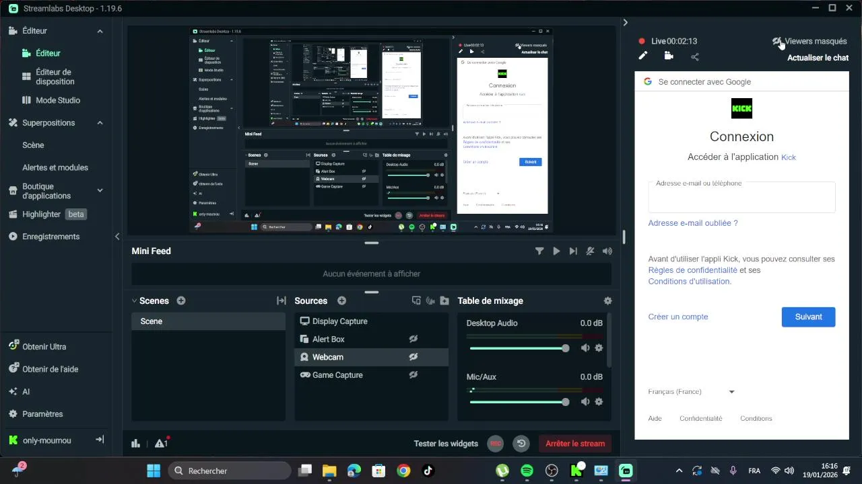The height and width of the screenshot is (484, 862).
Task: Collapse the Scenes panel chevron
Action: (x=134, y=301)
